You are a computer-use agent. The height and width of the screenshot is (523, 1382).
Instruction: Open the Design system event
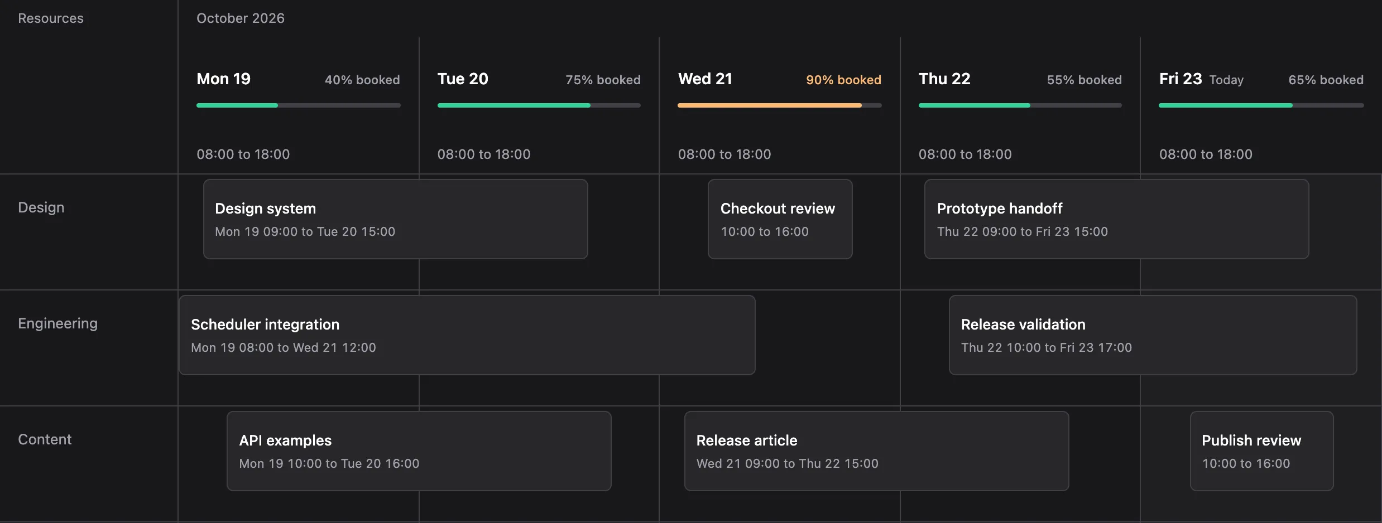point(395,219)
